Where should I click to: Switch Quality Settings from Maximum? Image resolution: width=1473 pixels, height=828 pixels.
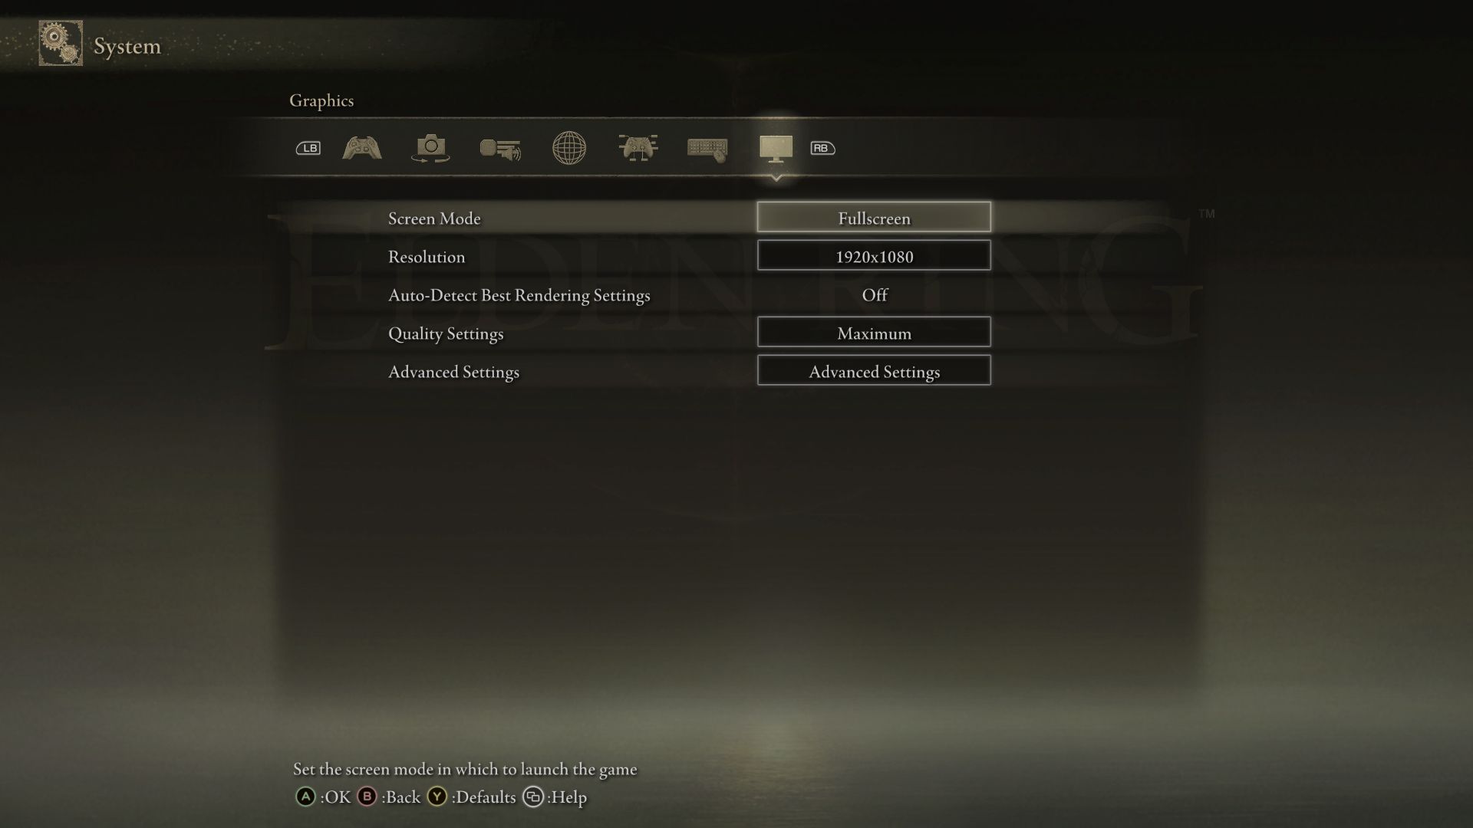pyautogui.click(x=873, y=332)
